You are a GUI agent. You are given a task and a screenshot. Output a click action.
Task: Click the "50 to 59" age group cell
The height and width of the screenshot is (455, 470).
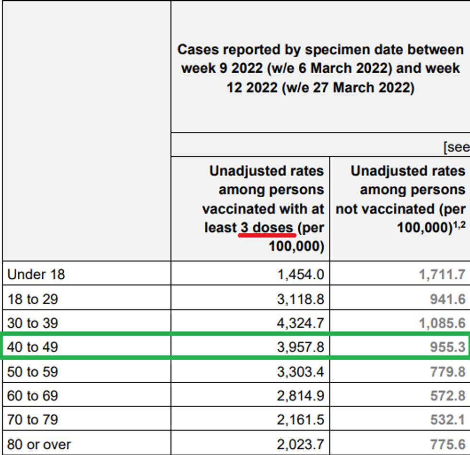32,372
